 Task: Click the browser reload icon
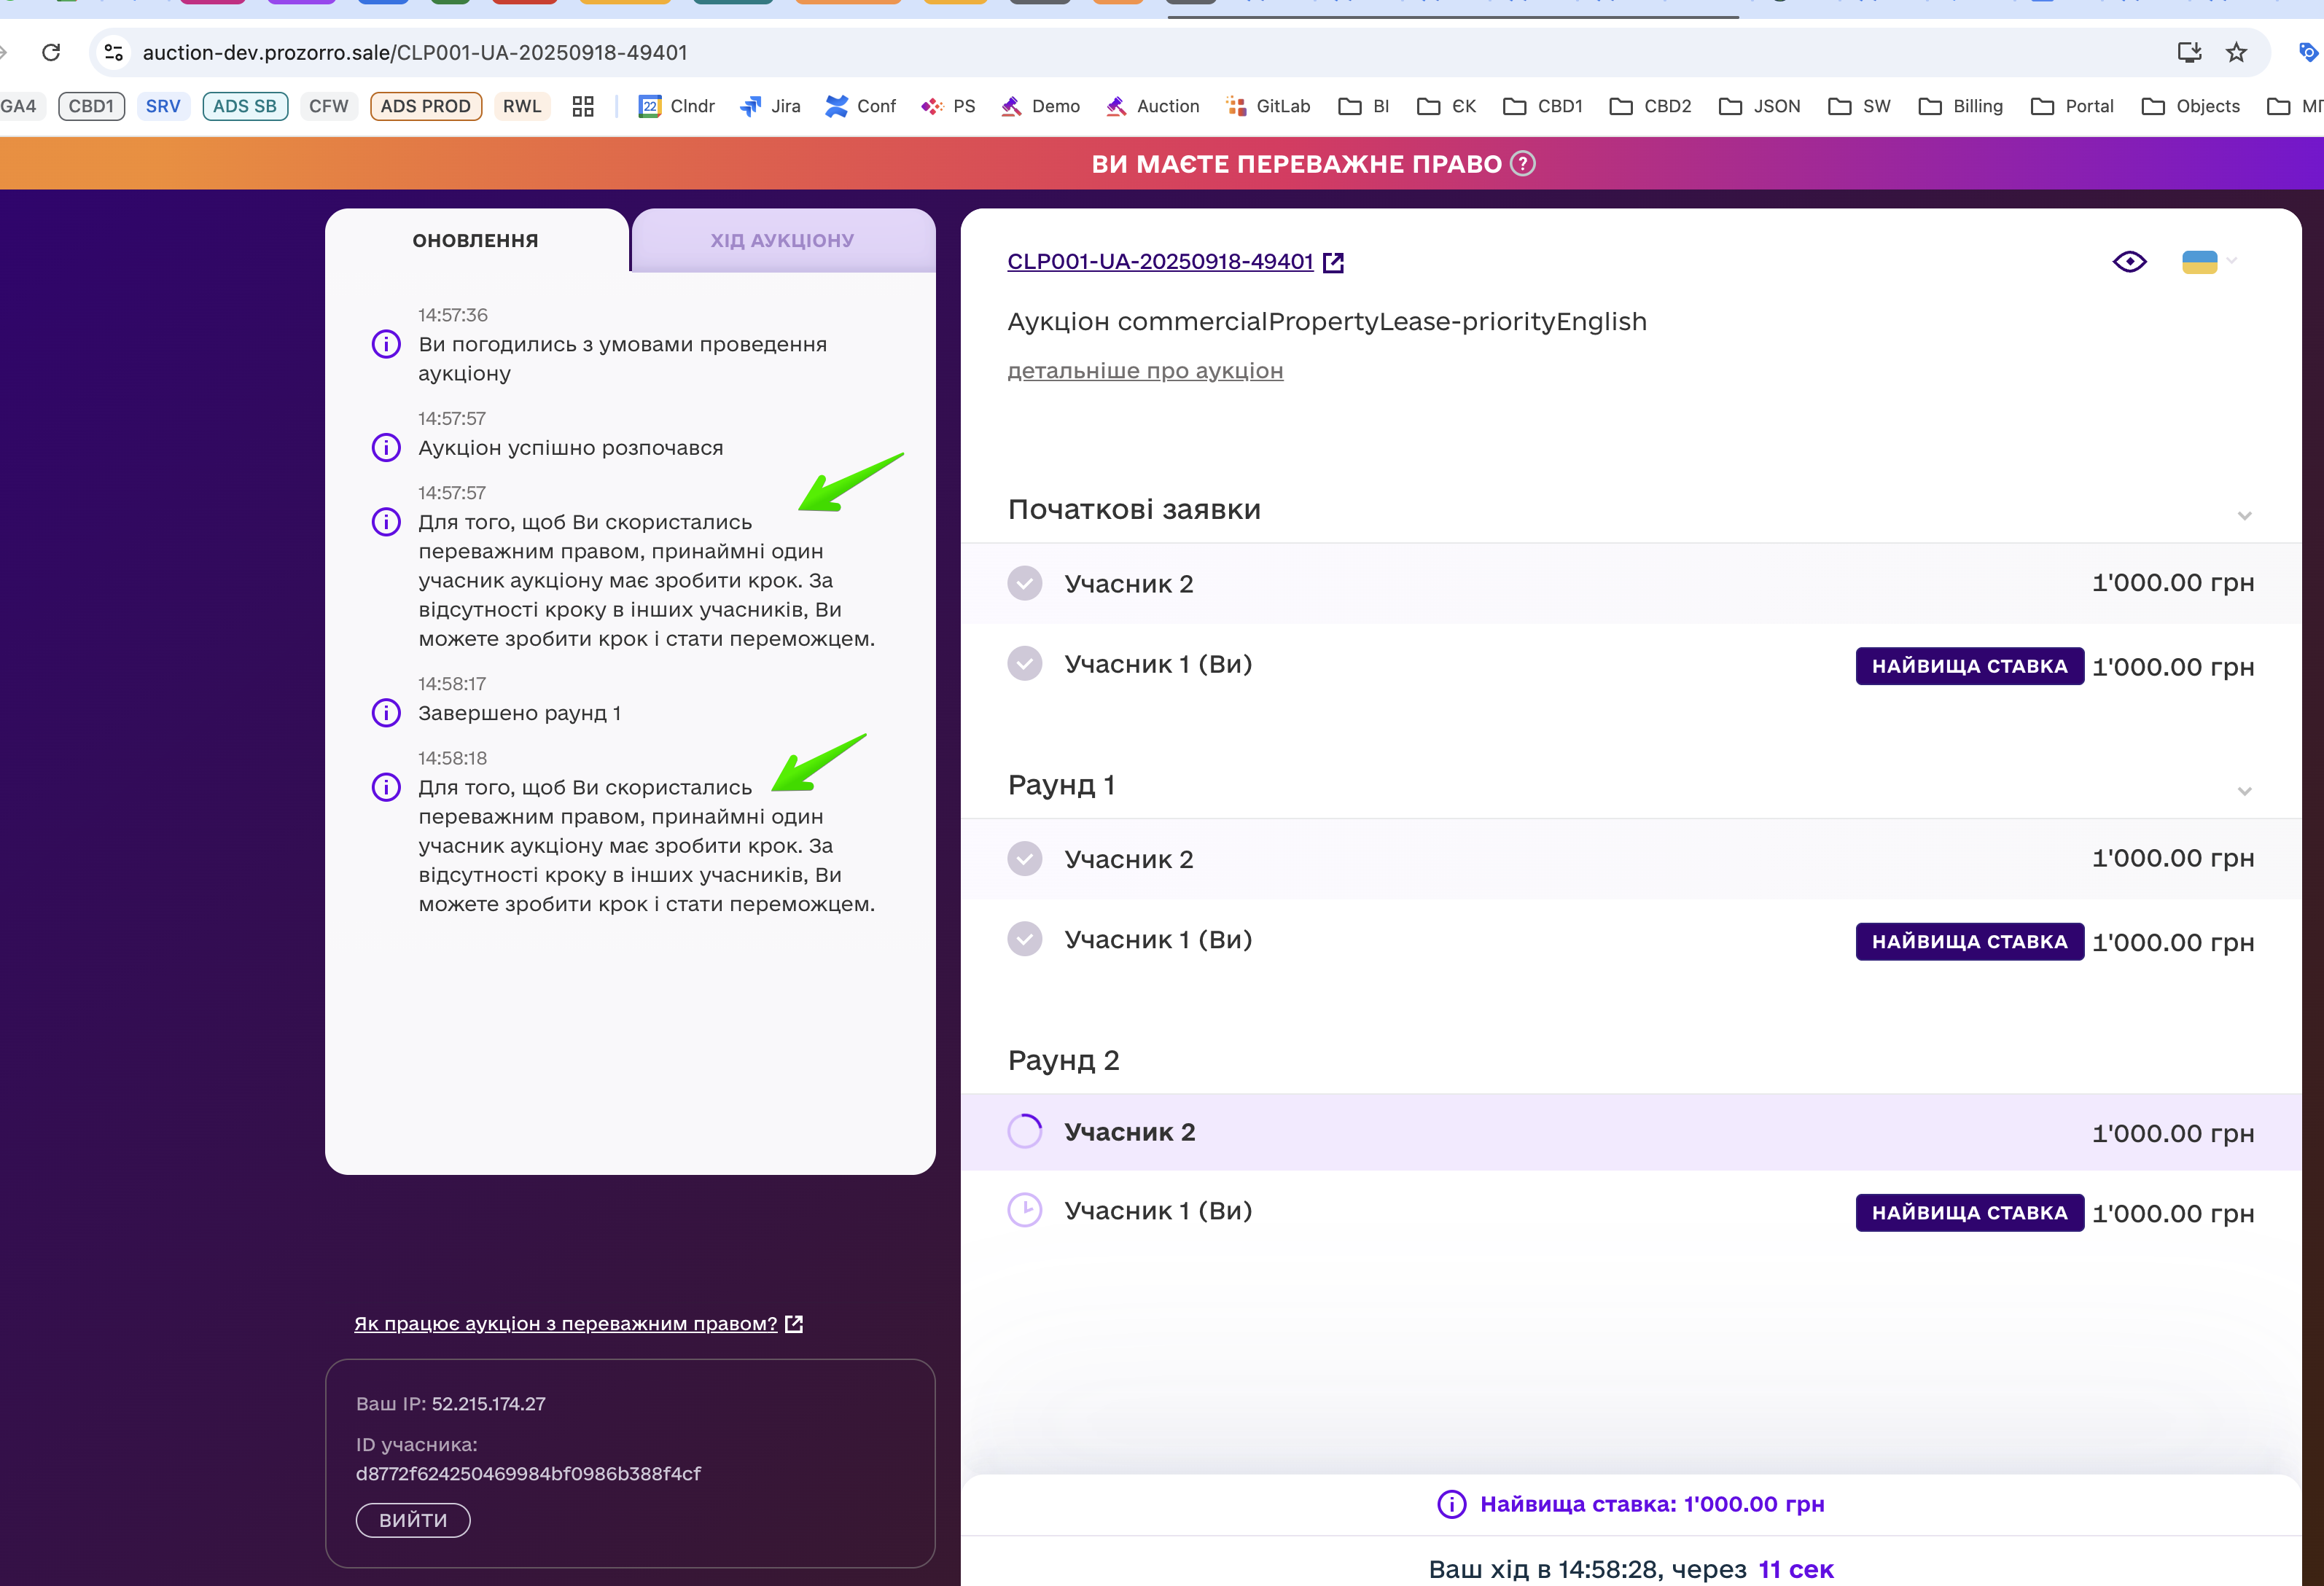coord(51,52)
